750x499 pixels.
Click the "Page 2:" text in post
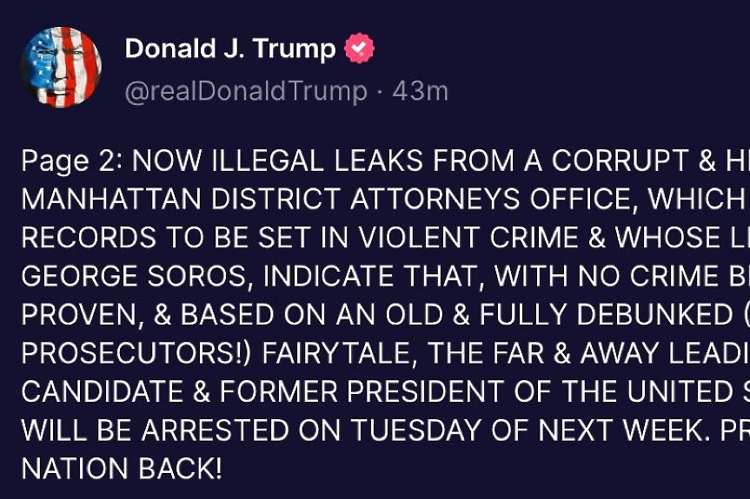(72, 161)
